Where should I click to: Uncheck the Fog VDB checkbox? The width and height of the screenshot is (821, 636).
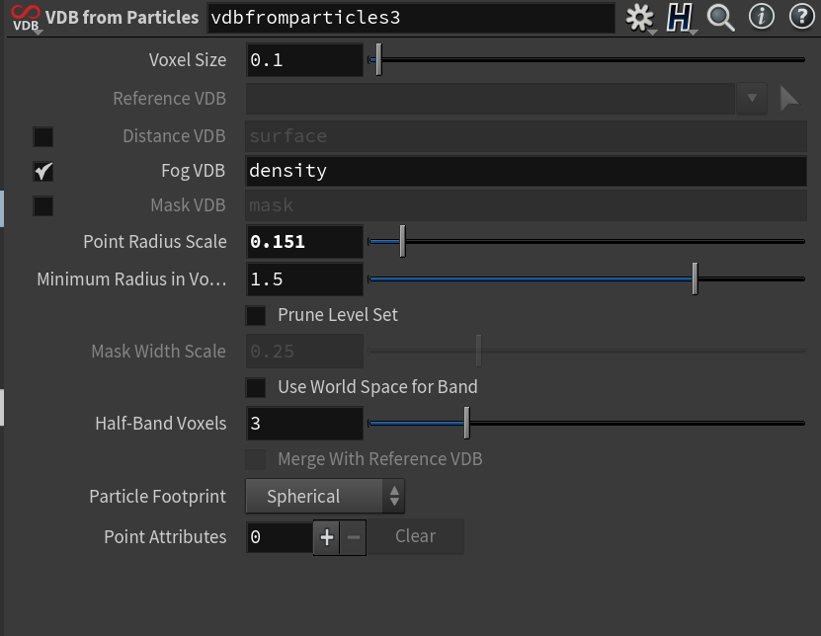click(42, 171)
